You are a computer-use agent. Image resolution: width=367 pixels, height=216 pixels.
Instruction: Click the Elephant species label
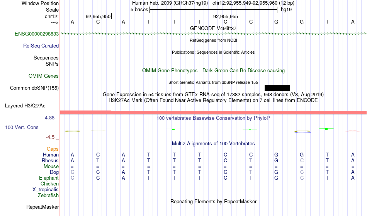coord(49,178)
